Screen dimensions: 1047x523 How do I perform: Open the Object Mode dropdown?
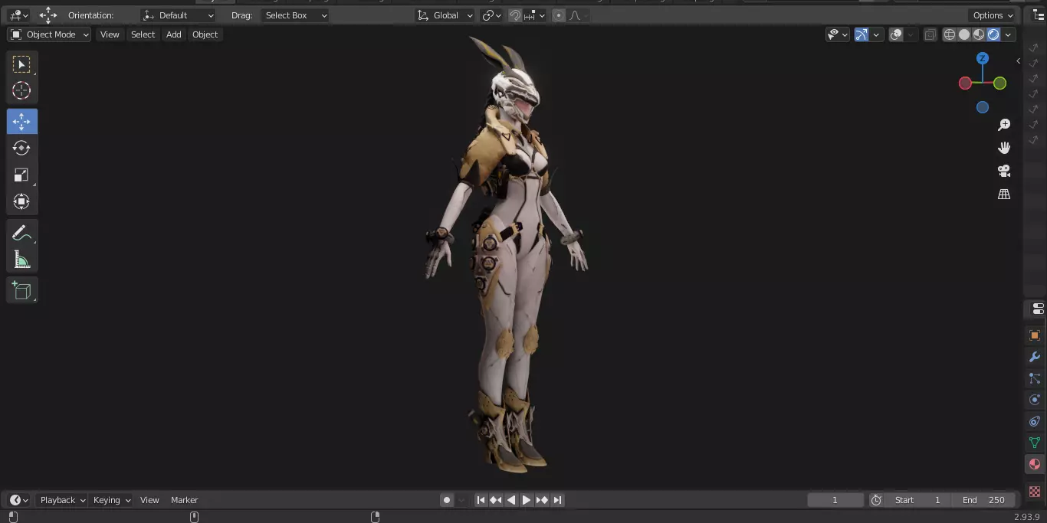click(x=49, y=34)
